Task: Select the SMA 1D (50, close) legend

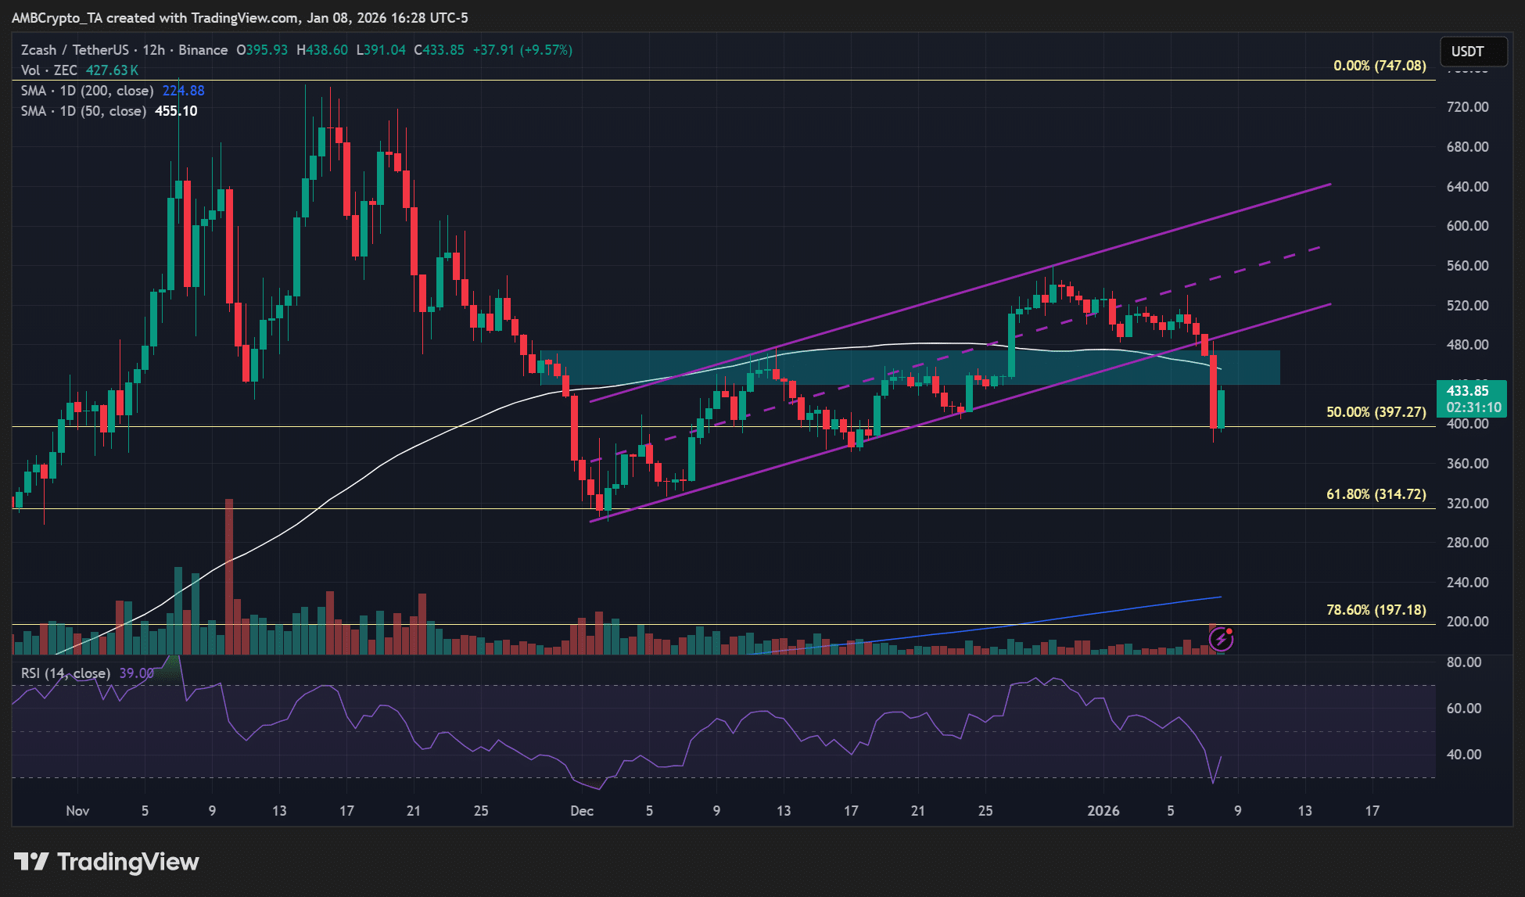Action: pyautogui.click(x=84, y=111)
